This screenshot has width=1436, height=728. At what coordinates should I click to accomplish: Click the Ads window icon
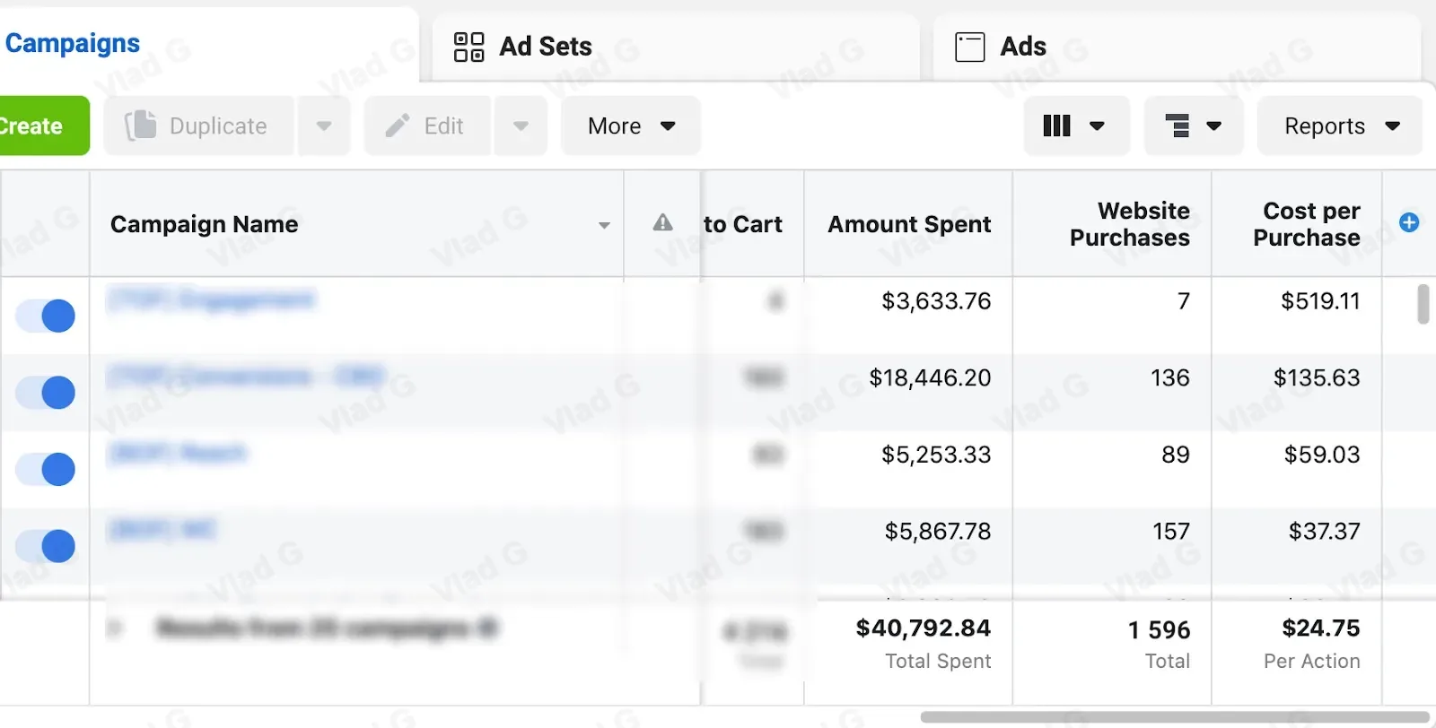[969, 47]
